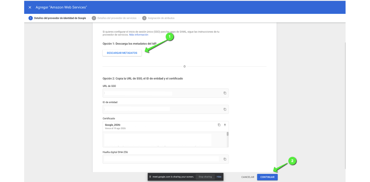
Task: Copy the Google_2026 certificate
Action: click(x=219, y=125)
